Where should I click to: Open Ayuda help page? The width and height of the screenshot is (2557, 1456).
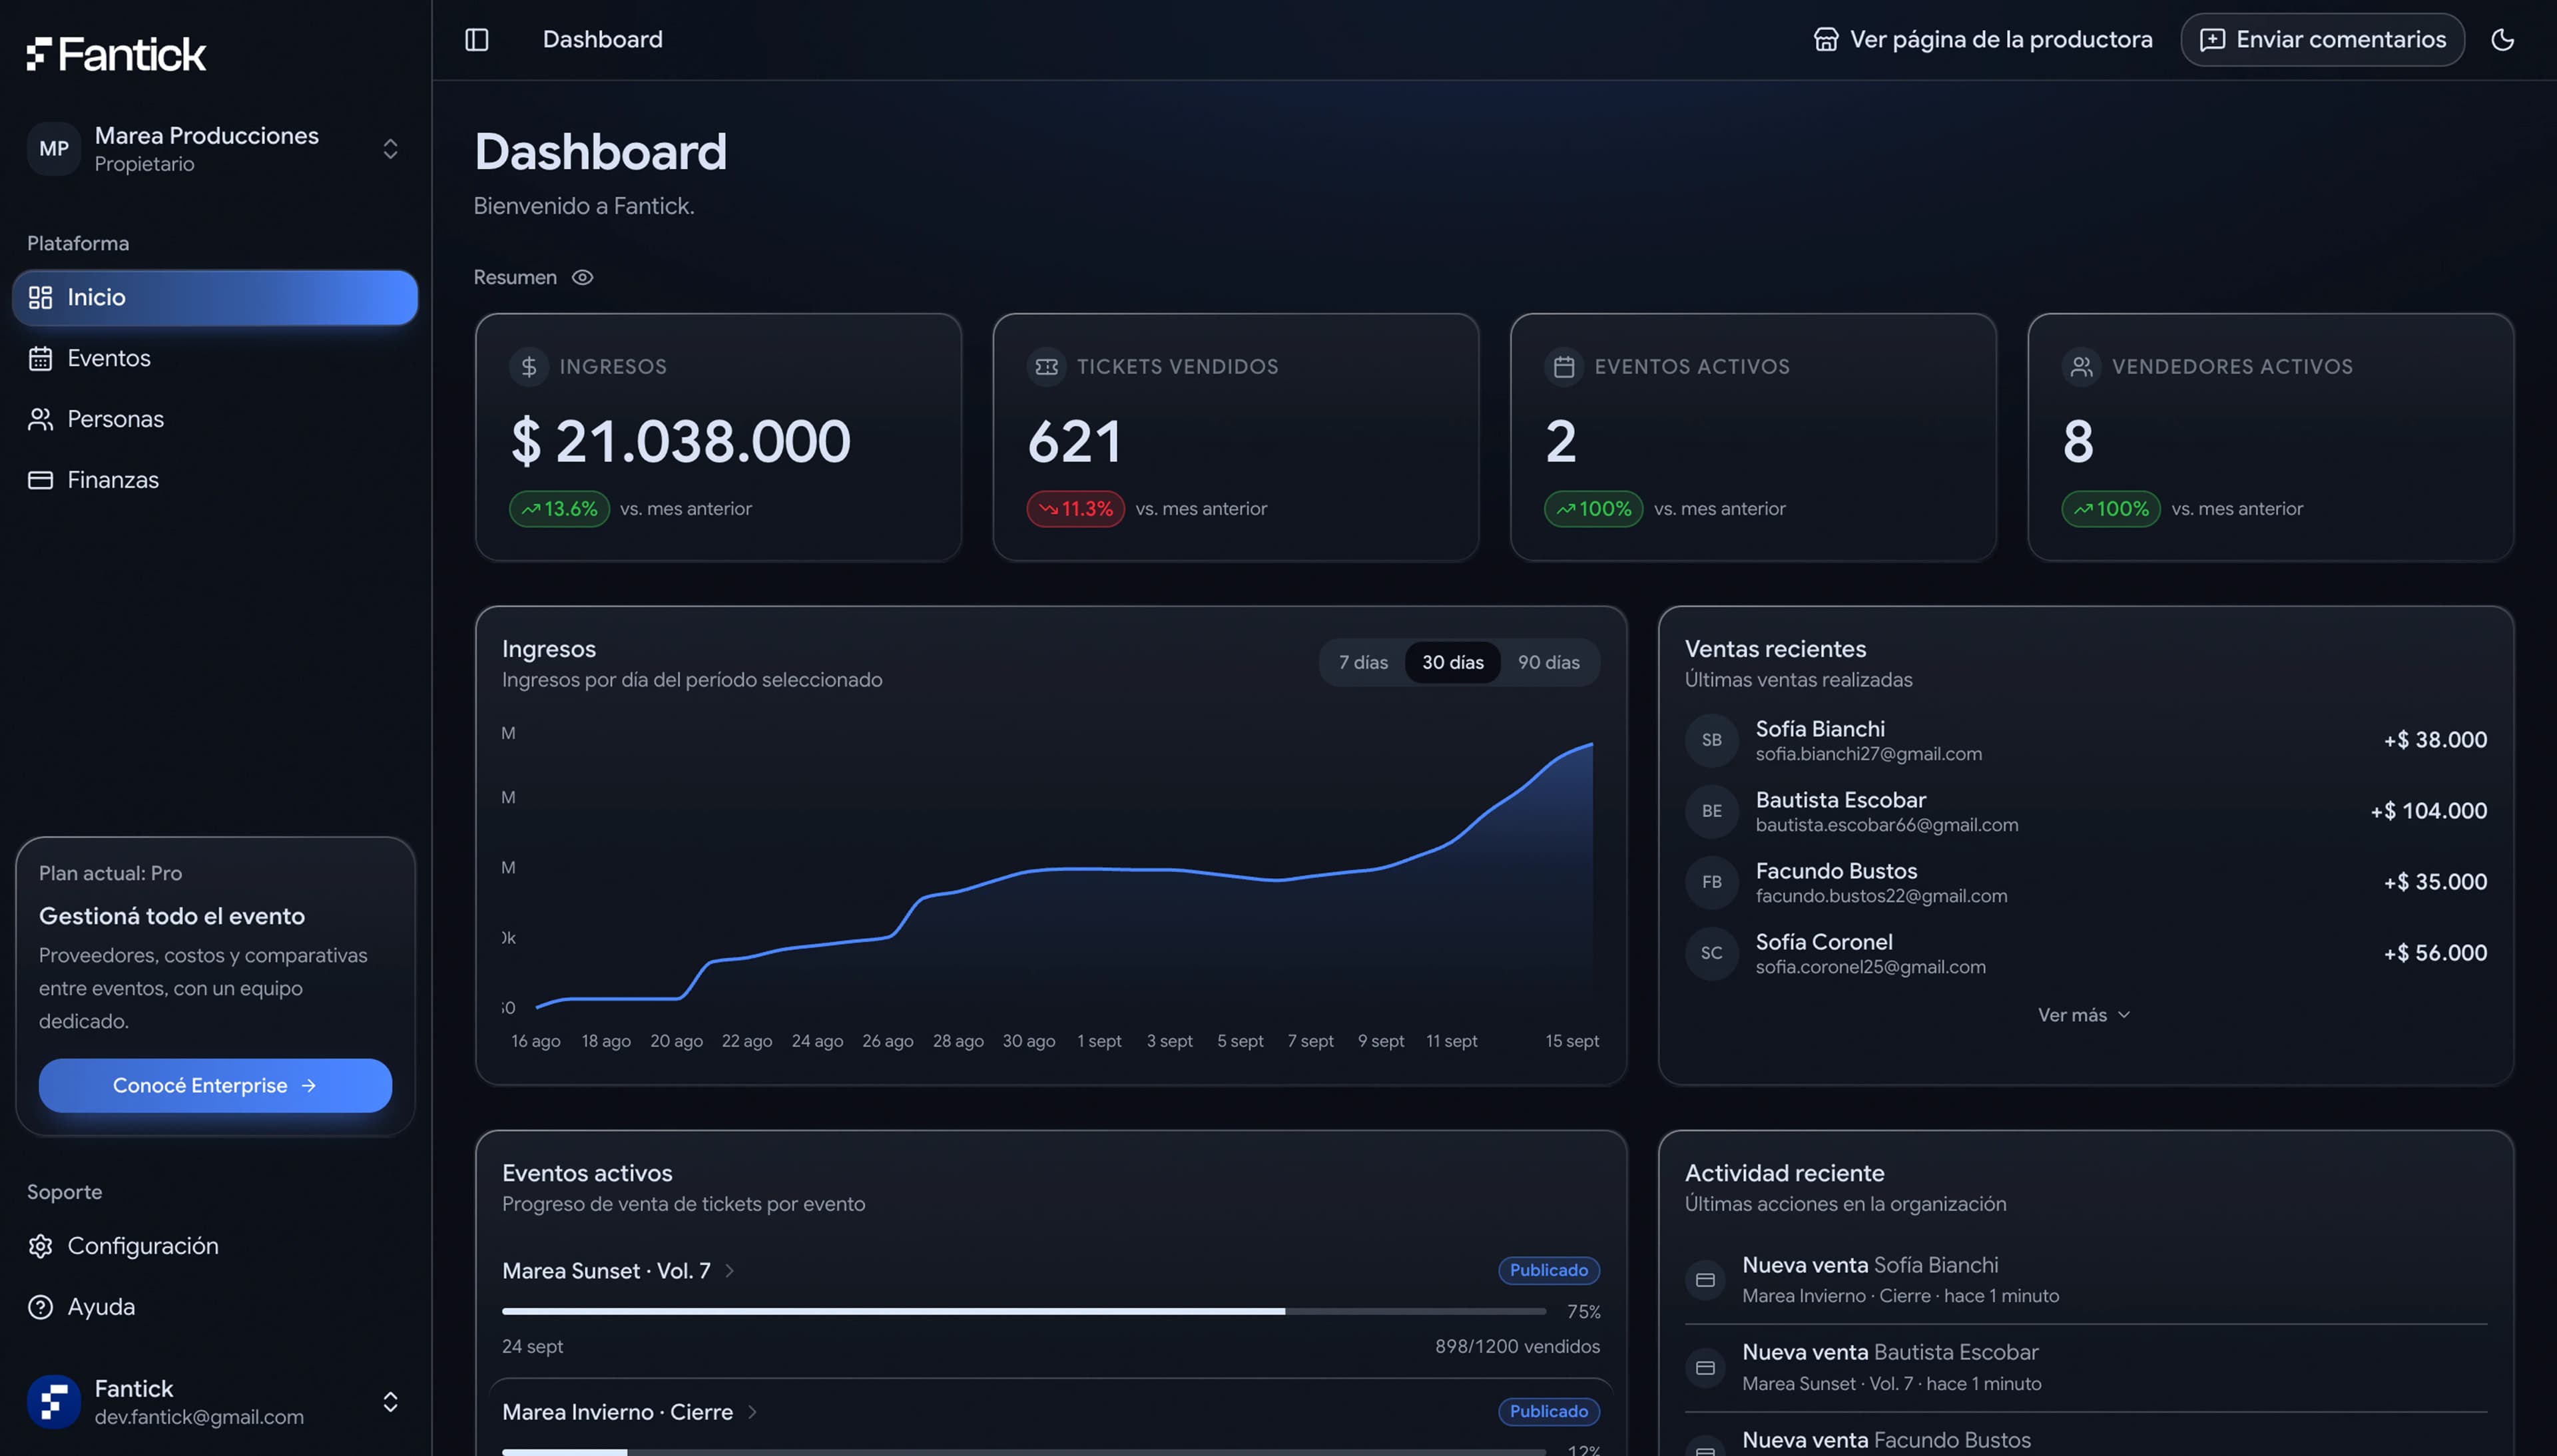(x=215, y=1308)
